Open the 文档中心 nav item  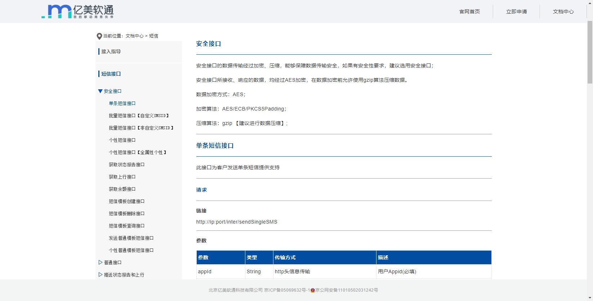[x=563, y=12]
